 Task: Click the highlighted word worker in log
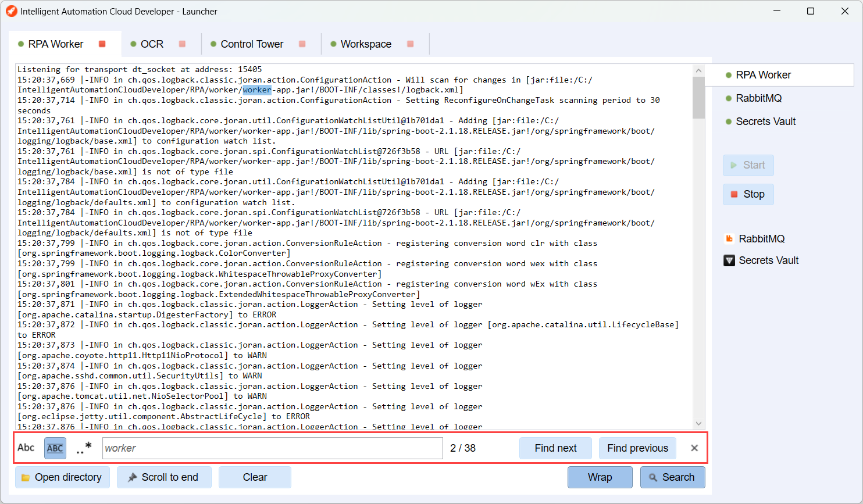[257, 90]
